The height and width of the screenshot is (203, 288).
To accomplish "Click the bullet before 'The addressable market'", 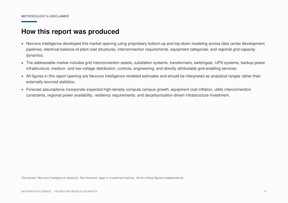I will pos(22,63).
